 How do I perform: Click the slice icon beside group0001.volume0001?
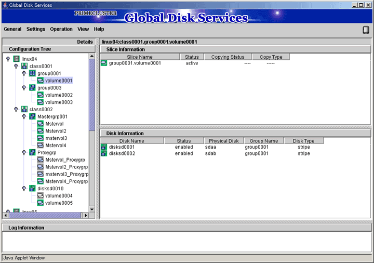point(104,63)
